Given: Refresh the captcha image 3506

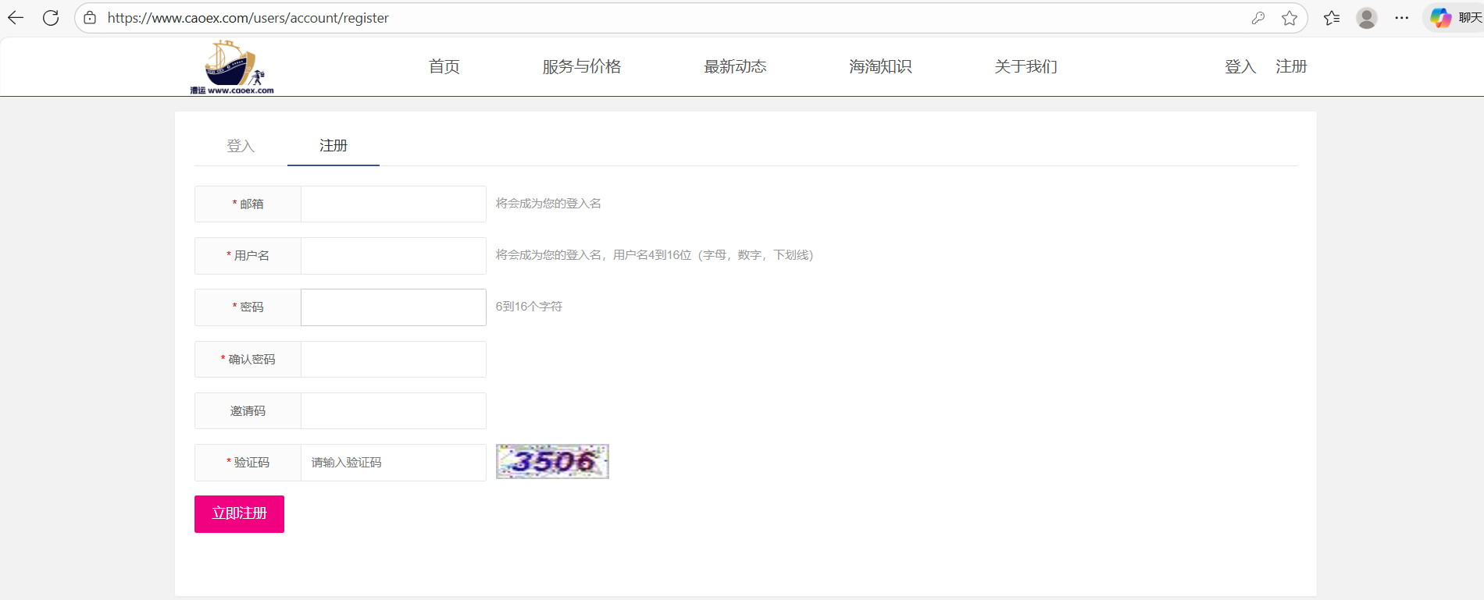Looking at the screenshot, I should coord(552,461).
